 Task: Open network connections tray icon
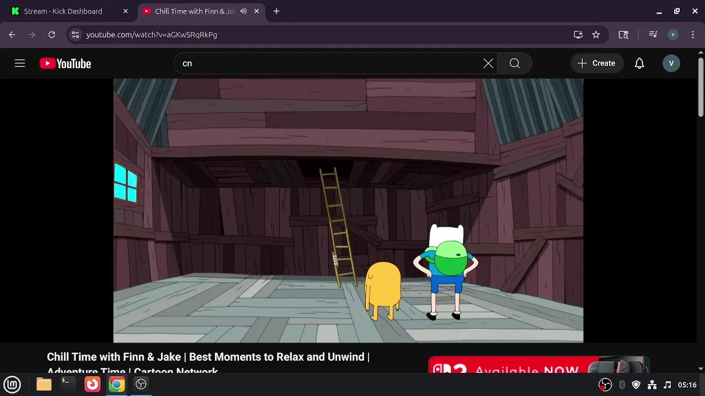tap(652, 384)
